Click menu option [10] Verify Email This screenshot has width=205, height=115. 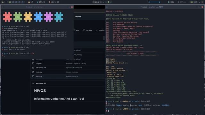pos(115,40)
